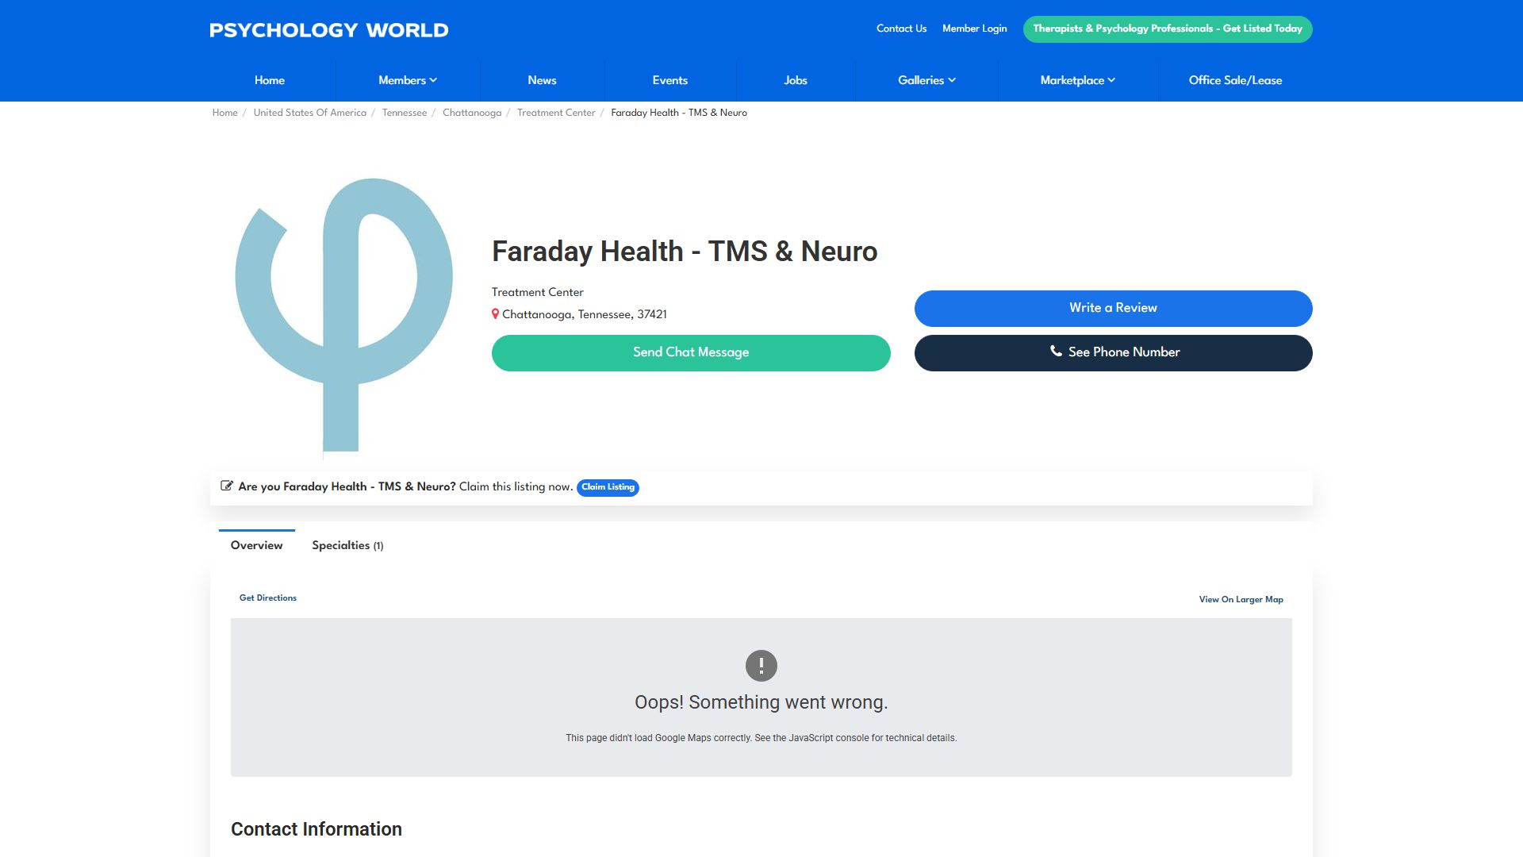Click the phone icon on See Phone Number
The height and width of the screenshot is (857, 1523).
tap(1056, 351)
